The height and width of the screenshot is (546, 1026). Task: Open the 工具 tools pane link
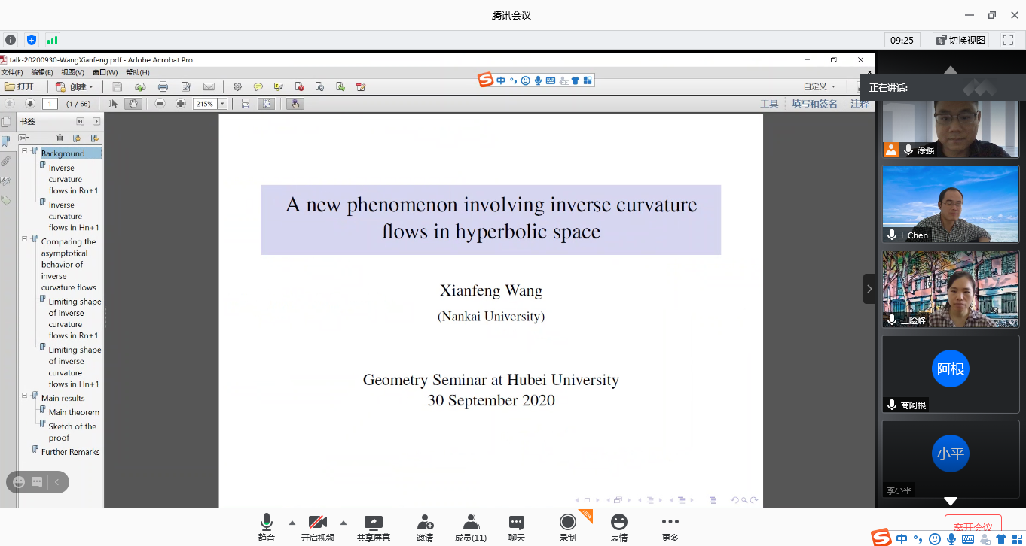769,104
